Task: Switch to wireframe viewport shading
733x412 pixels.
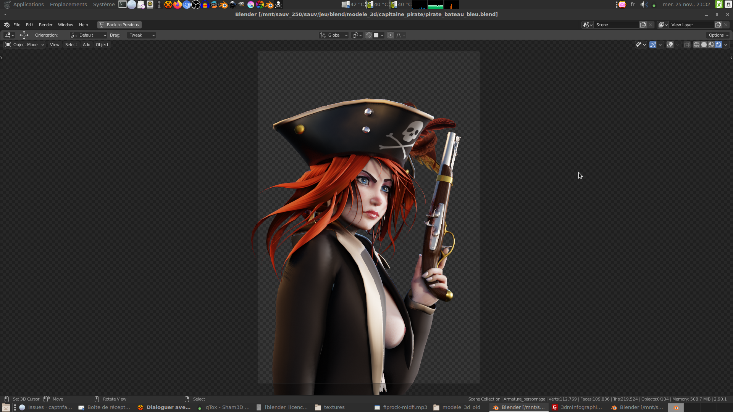Action: 697,45
